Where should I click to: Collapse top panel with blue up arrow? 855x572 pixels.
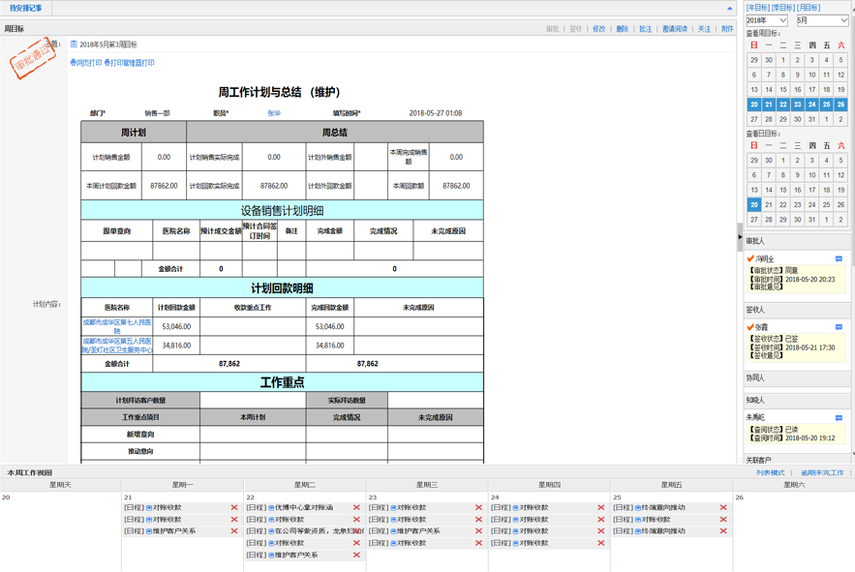point(729,8)
